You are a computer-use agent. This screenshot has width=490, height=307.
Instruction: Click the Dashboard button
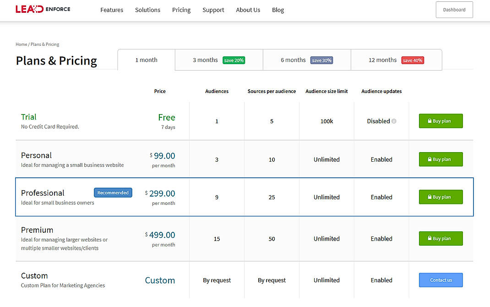454,10
